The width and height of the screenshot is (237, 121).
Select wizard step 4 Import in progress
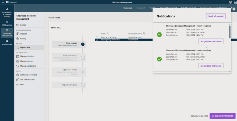click(x=69, y=85)
